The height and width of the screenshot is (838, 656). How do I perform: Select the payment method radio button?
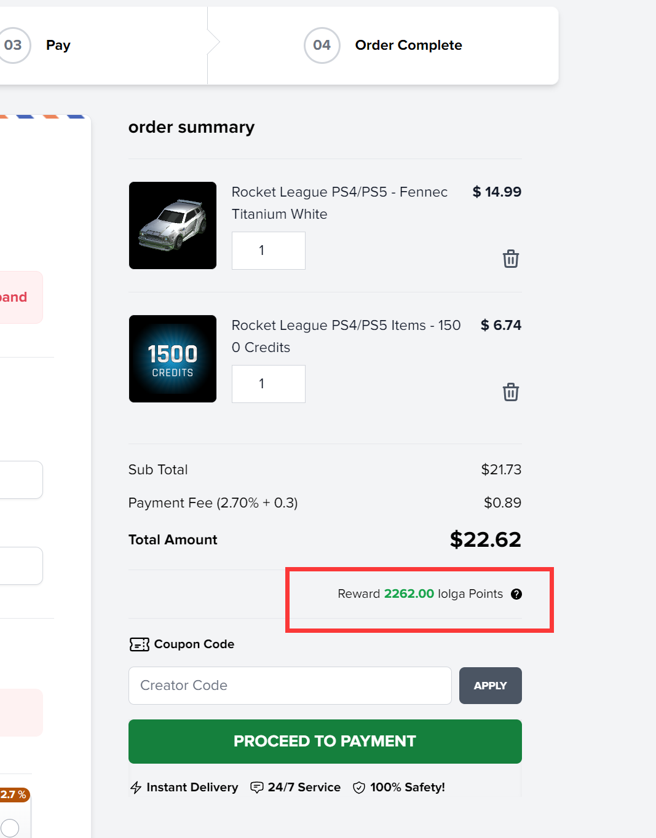click(10, 828)
